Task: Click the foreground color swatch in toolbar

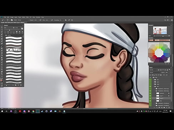Action: tap(1, 80)
